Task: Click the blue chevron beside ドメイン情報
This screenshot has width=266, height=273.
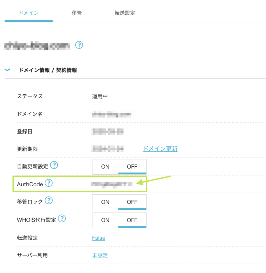Action: tap(7, 70)
